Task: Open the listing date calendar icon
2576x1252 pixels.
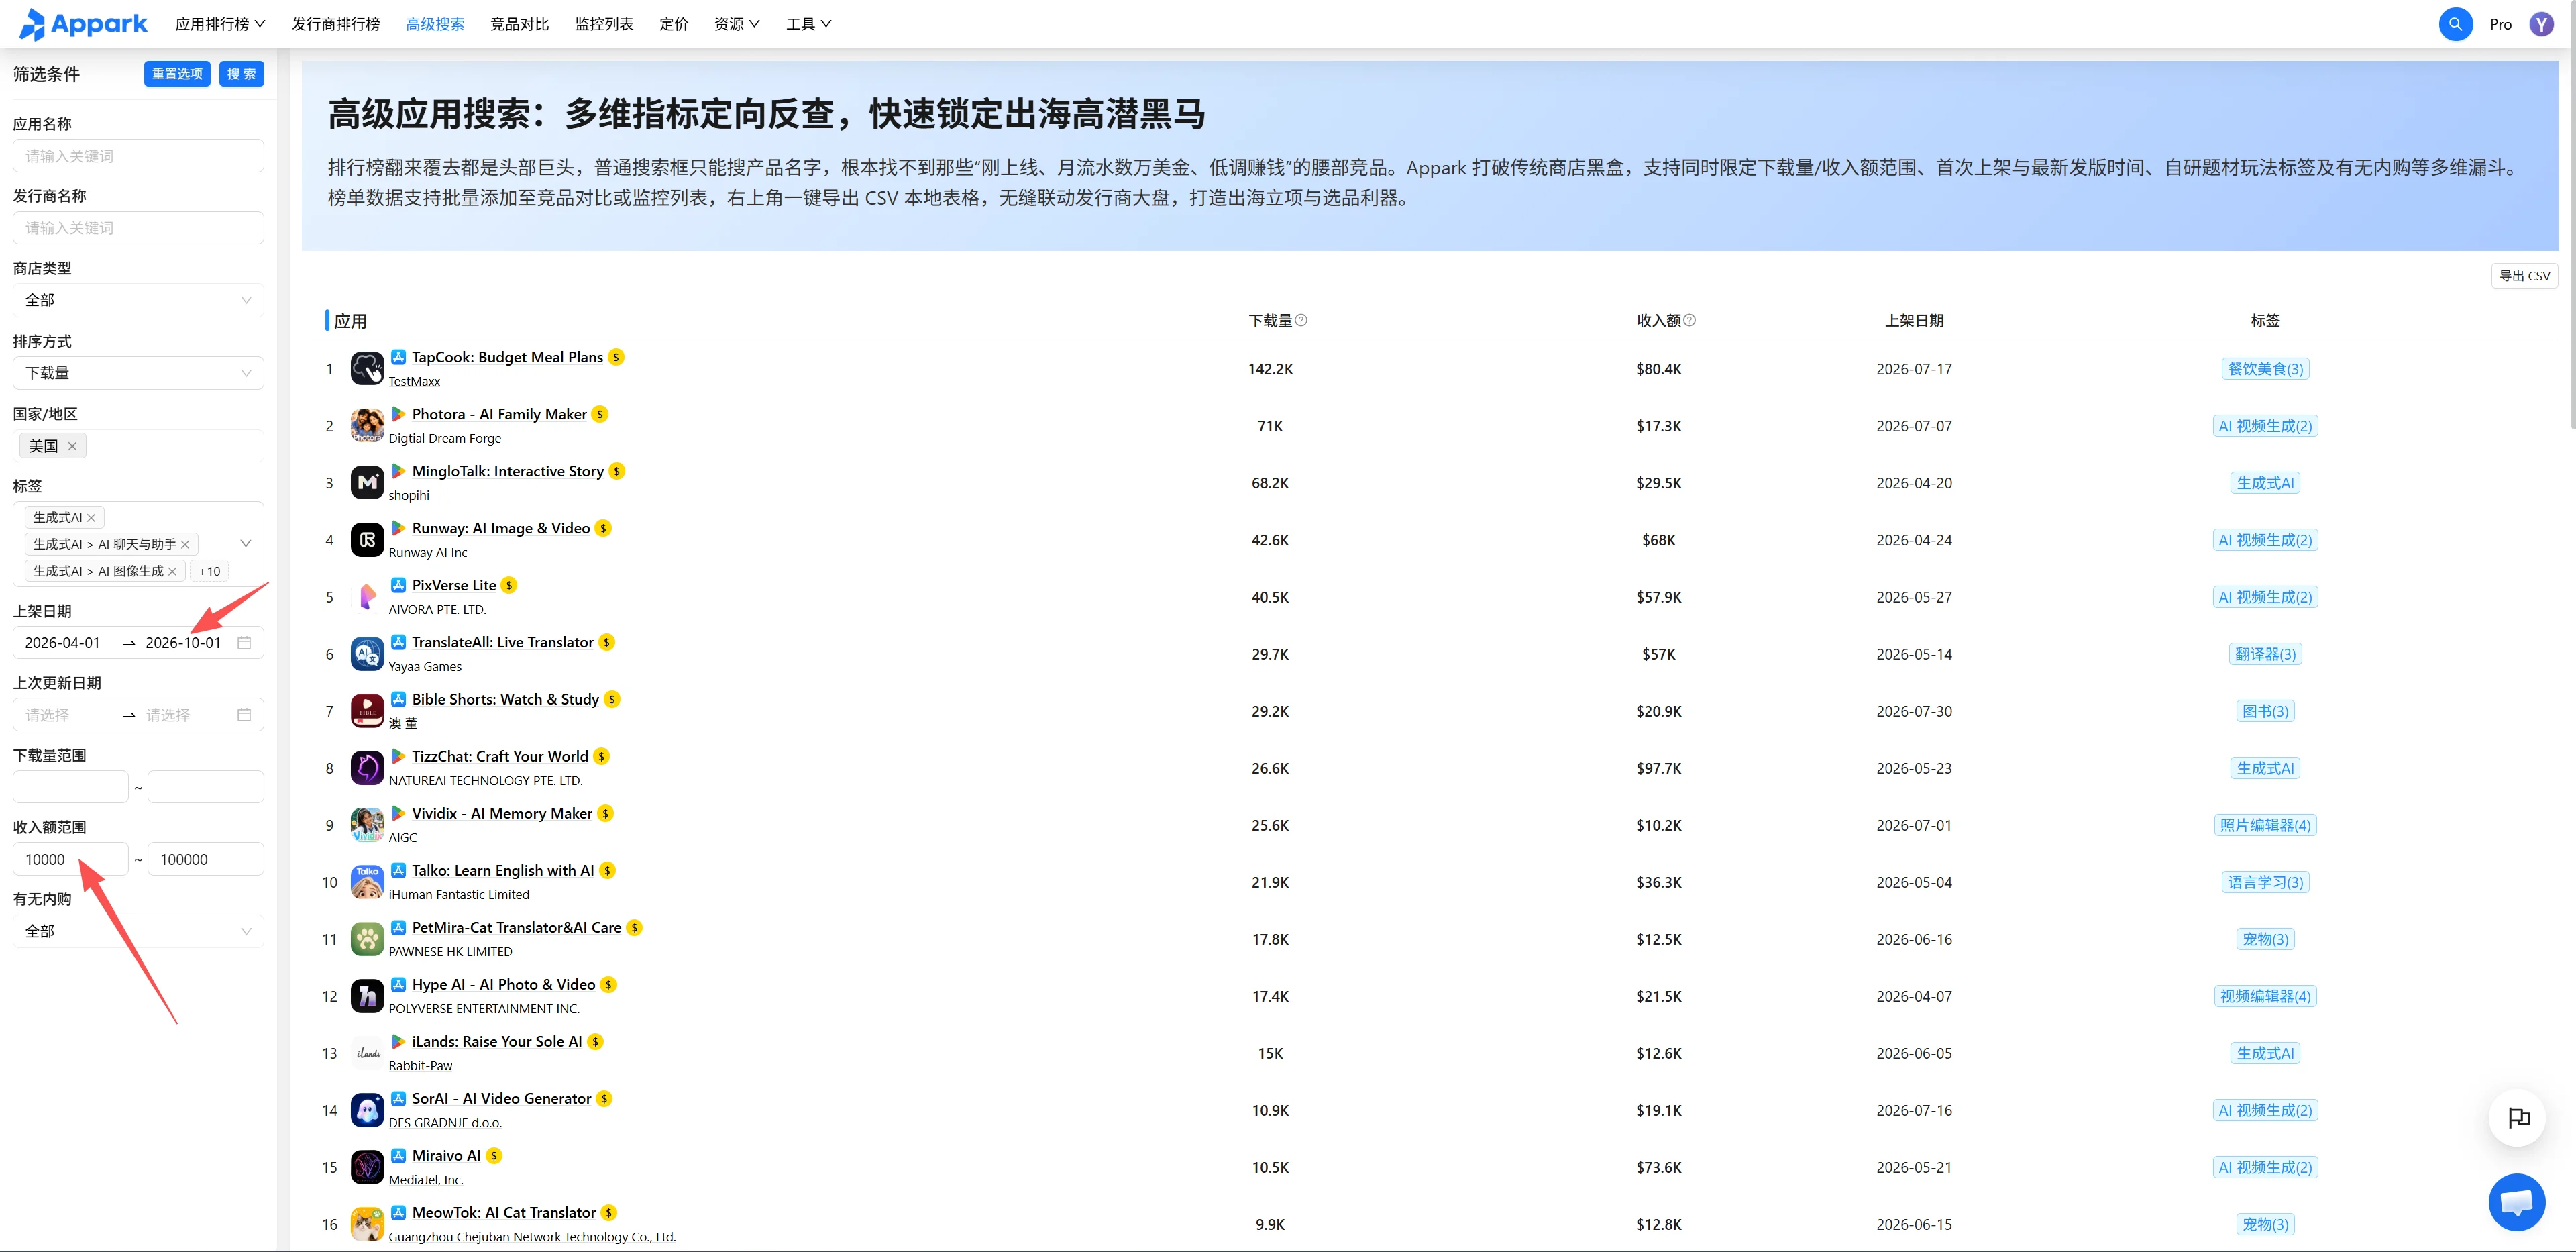Action: 244,643
